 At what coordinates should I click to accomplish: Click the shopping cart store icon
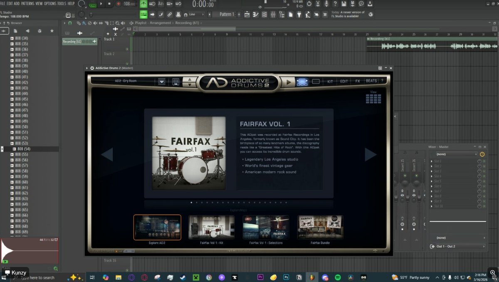(x=325, y=14)
